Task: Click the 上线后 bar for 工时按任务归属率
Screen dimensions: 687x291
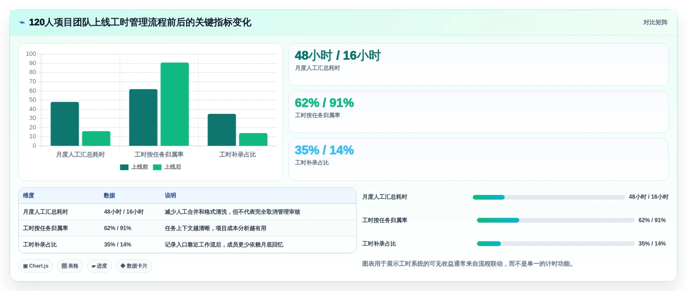Action: click(x=175, y=104)
